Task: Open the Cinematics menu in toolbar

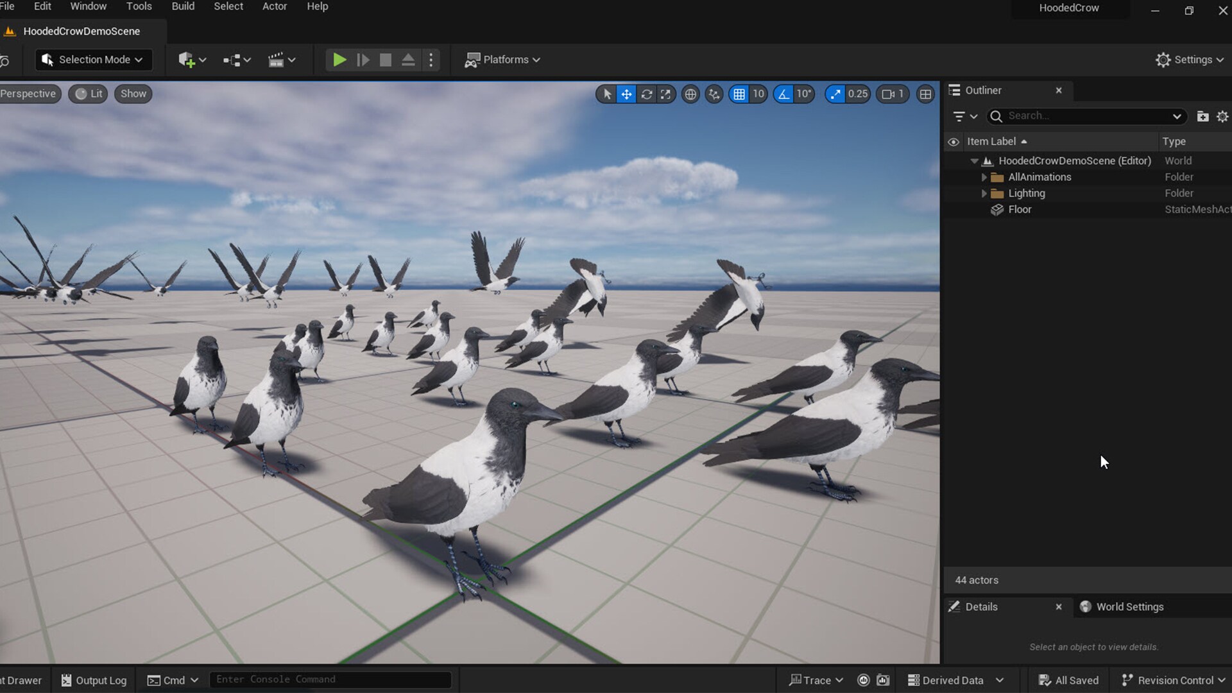Action: 281,60
